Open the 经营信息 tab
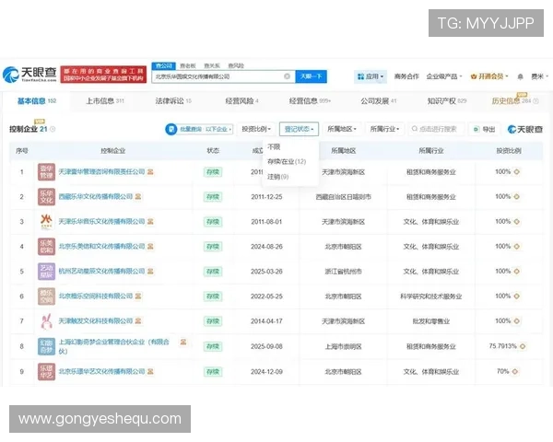The height and width of the screenshot is (442, 553). coord(310,101)
